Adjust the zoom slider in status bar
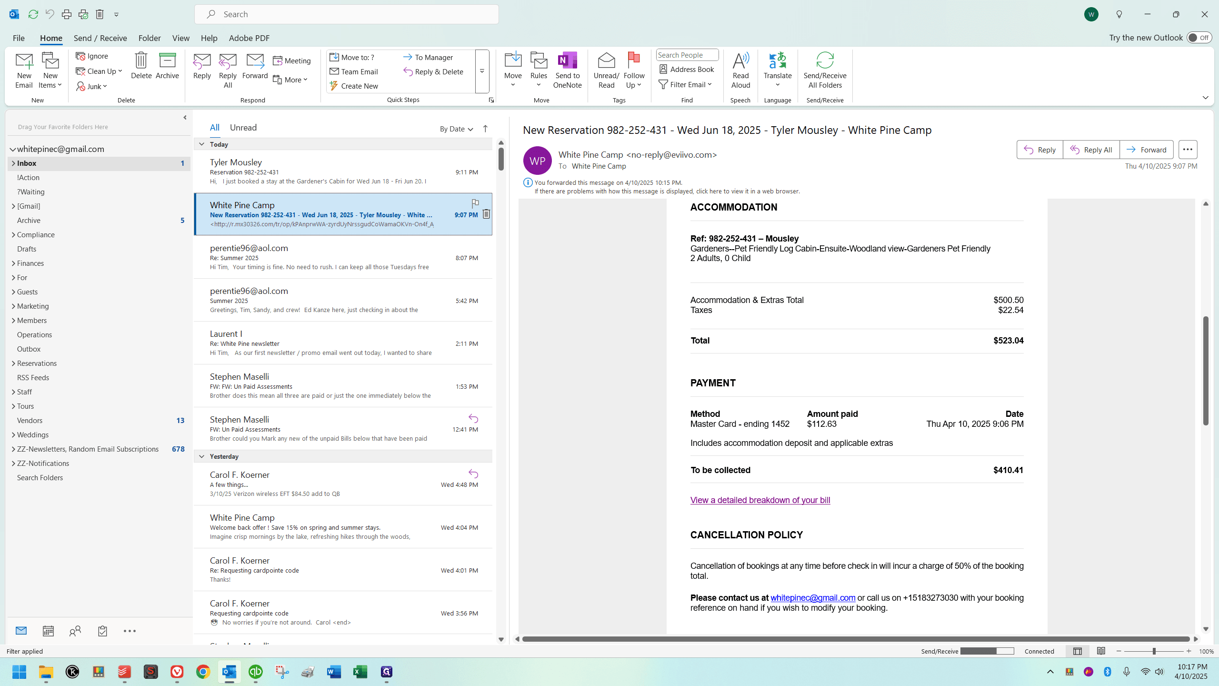This screenshot has height=686, width=1219. click(x=1154, y=651)
